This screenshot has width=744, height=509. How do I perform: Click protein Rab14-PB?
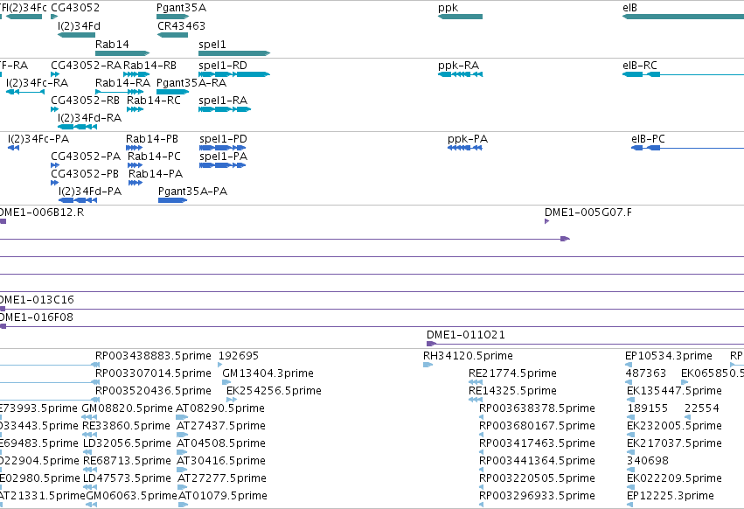point(135,148)
